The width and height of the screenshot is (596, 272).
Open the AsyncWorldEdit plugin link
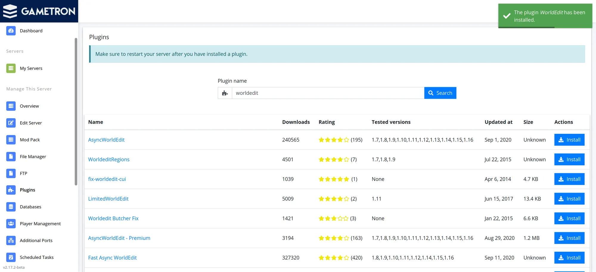point(106,140)
